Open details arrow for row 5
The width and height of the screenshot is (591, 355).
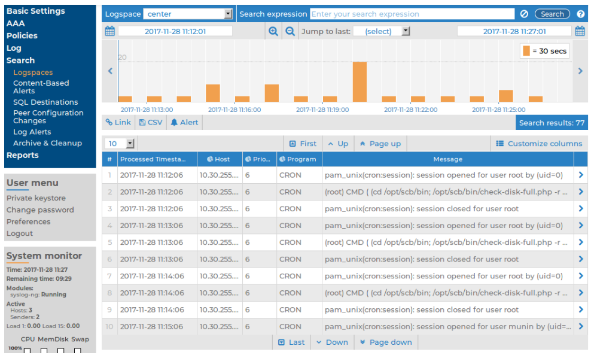[581, 242]
